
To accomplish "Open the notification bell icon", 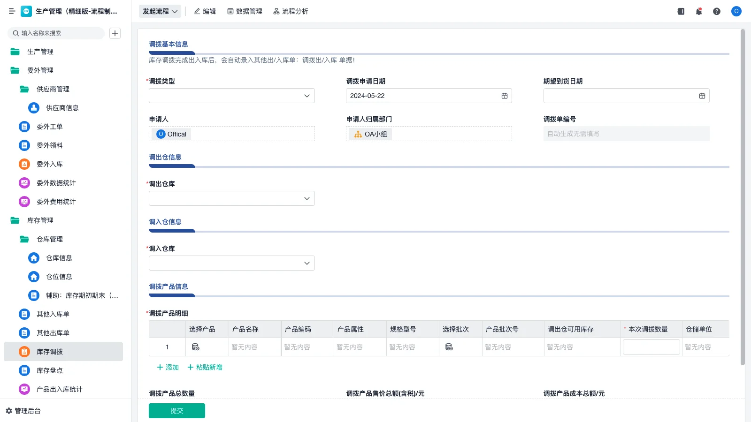I will point(698,11).
